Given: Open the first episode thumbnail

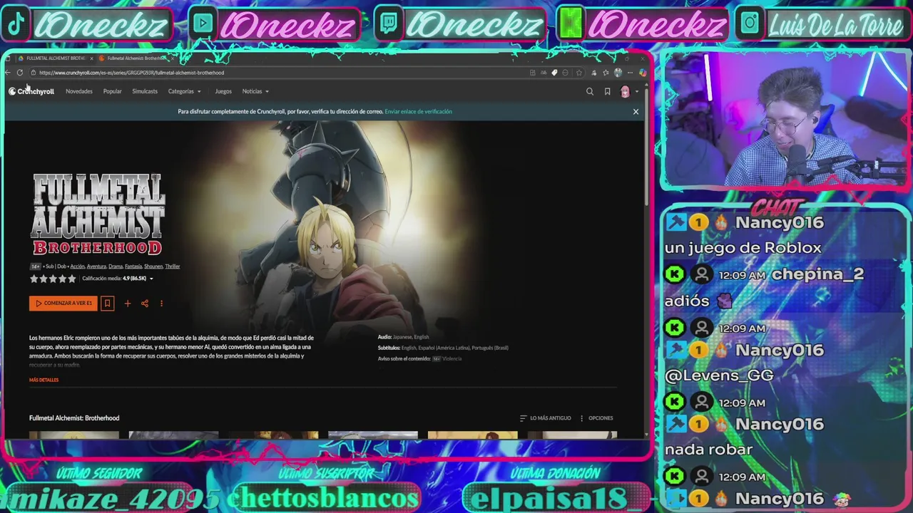Looking at the screenshot, I should (x=74, y=435).
